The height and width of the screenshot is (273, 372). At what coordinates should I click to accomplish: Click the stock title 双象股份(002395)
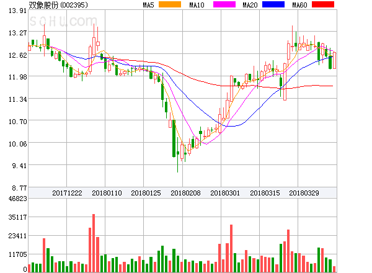point(58,5)
